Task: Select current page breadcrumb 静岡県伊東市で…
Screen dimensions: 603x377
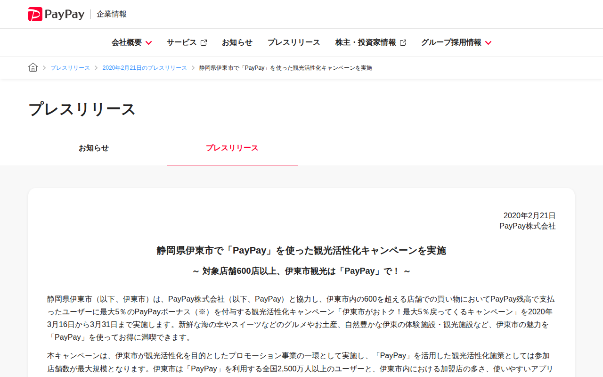Action: [285, 68]
